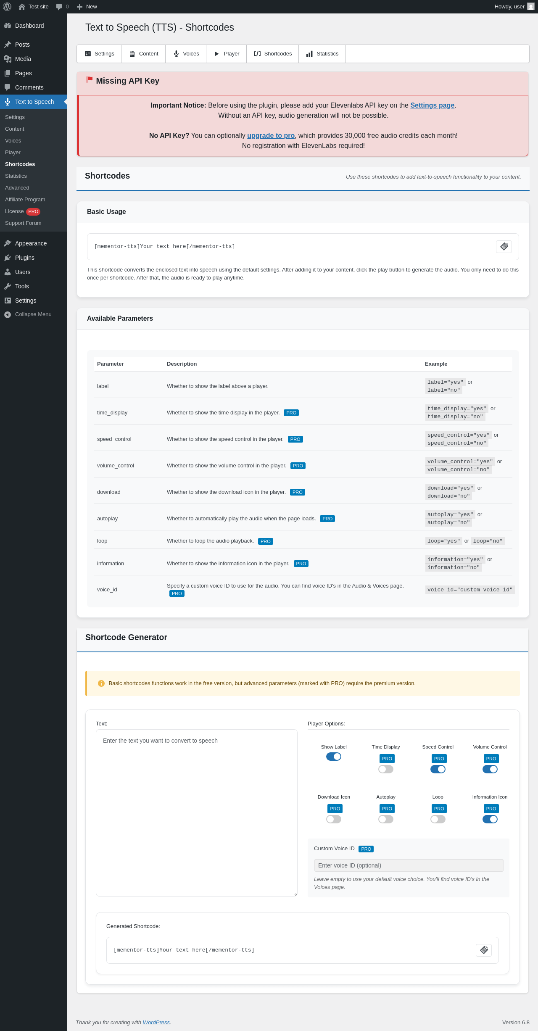Click the user avatar in admin bar
This screenshot has height=1031, width=538.
pyautogui.click(x=531, y=7)
